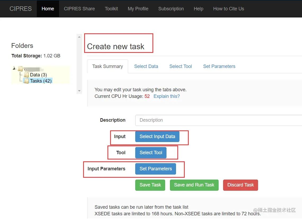Open CIPRES Share in navbar

click(79, 9)
